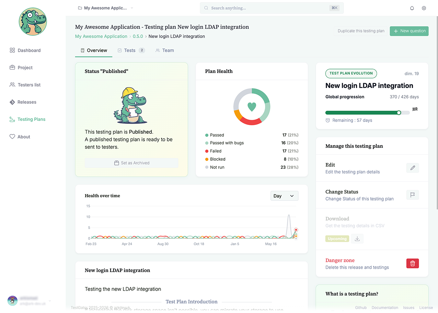Click the New question button
The height and width of the screenshot is (313, 438).
point(409,31)
